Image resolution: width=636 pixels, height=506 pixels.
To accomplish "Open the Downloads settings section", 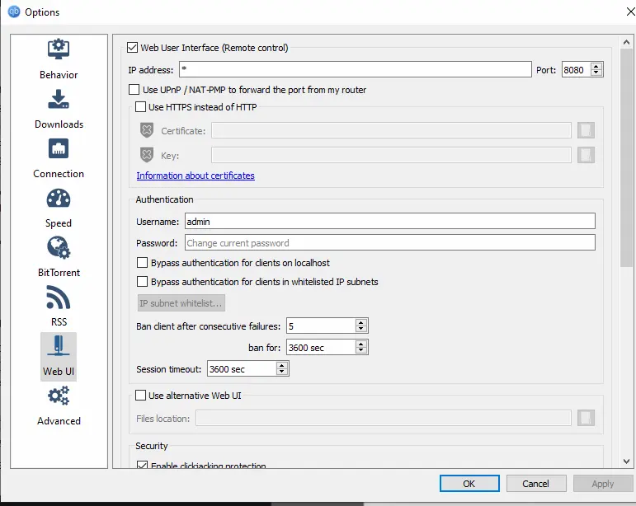I will coord(59,107).
